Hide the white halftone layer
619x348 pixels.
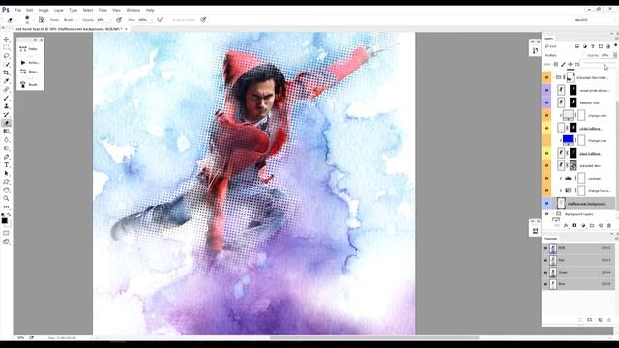coord(546,128)
